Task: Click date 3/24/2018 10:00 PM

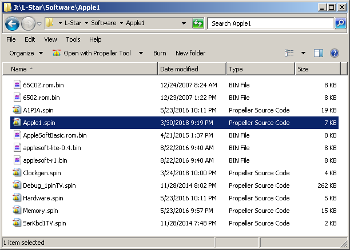Action: (x=188, y=173)
